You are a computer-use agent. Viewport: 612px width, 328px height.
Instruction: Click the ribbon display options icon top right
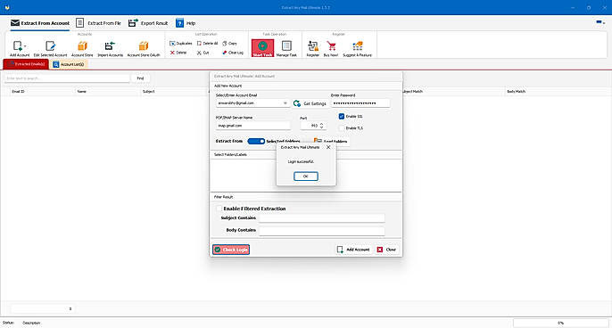[600, 22]
